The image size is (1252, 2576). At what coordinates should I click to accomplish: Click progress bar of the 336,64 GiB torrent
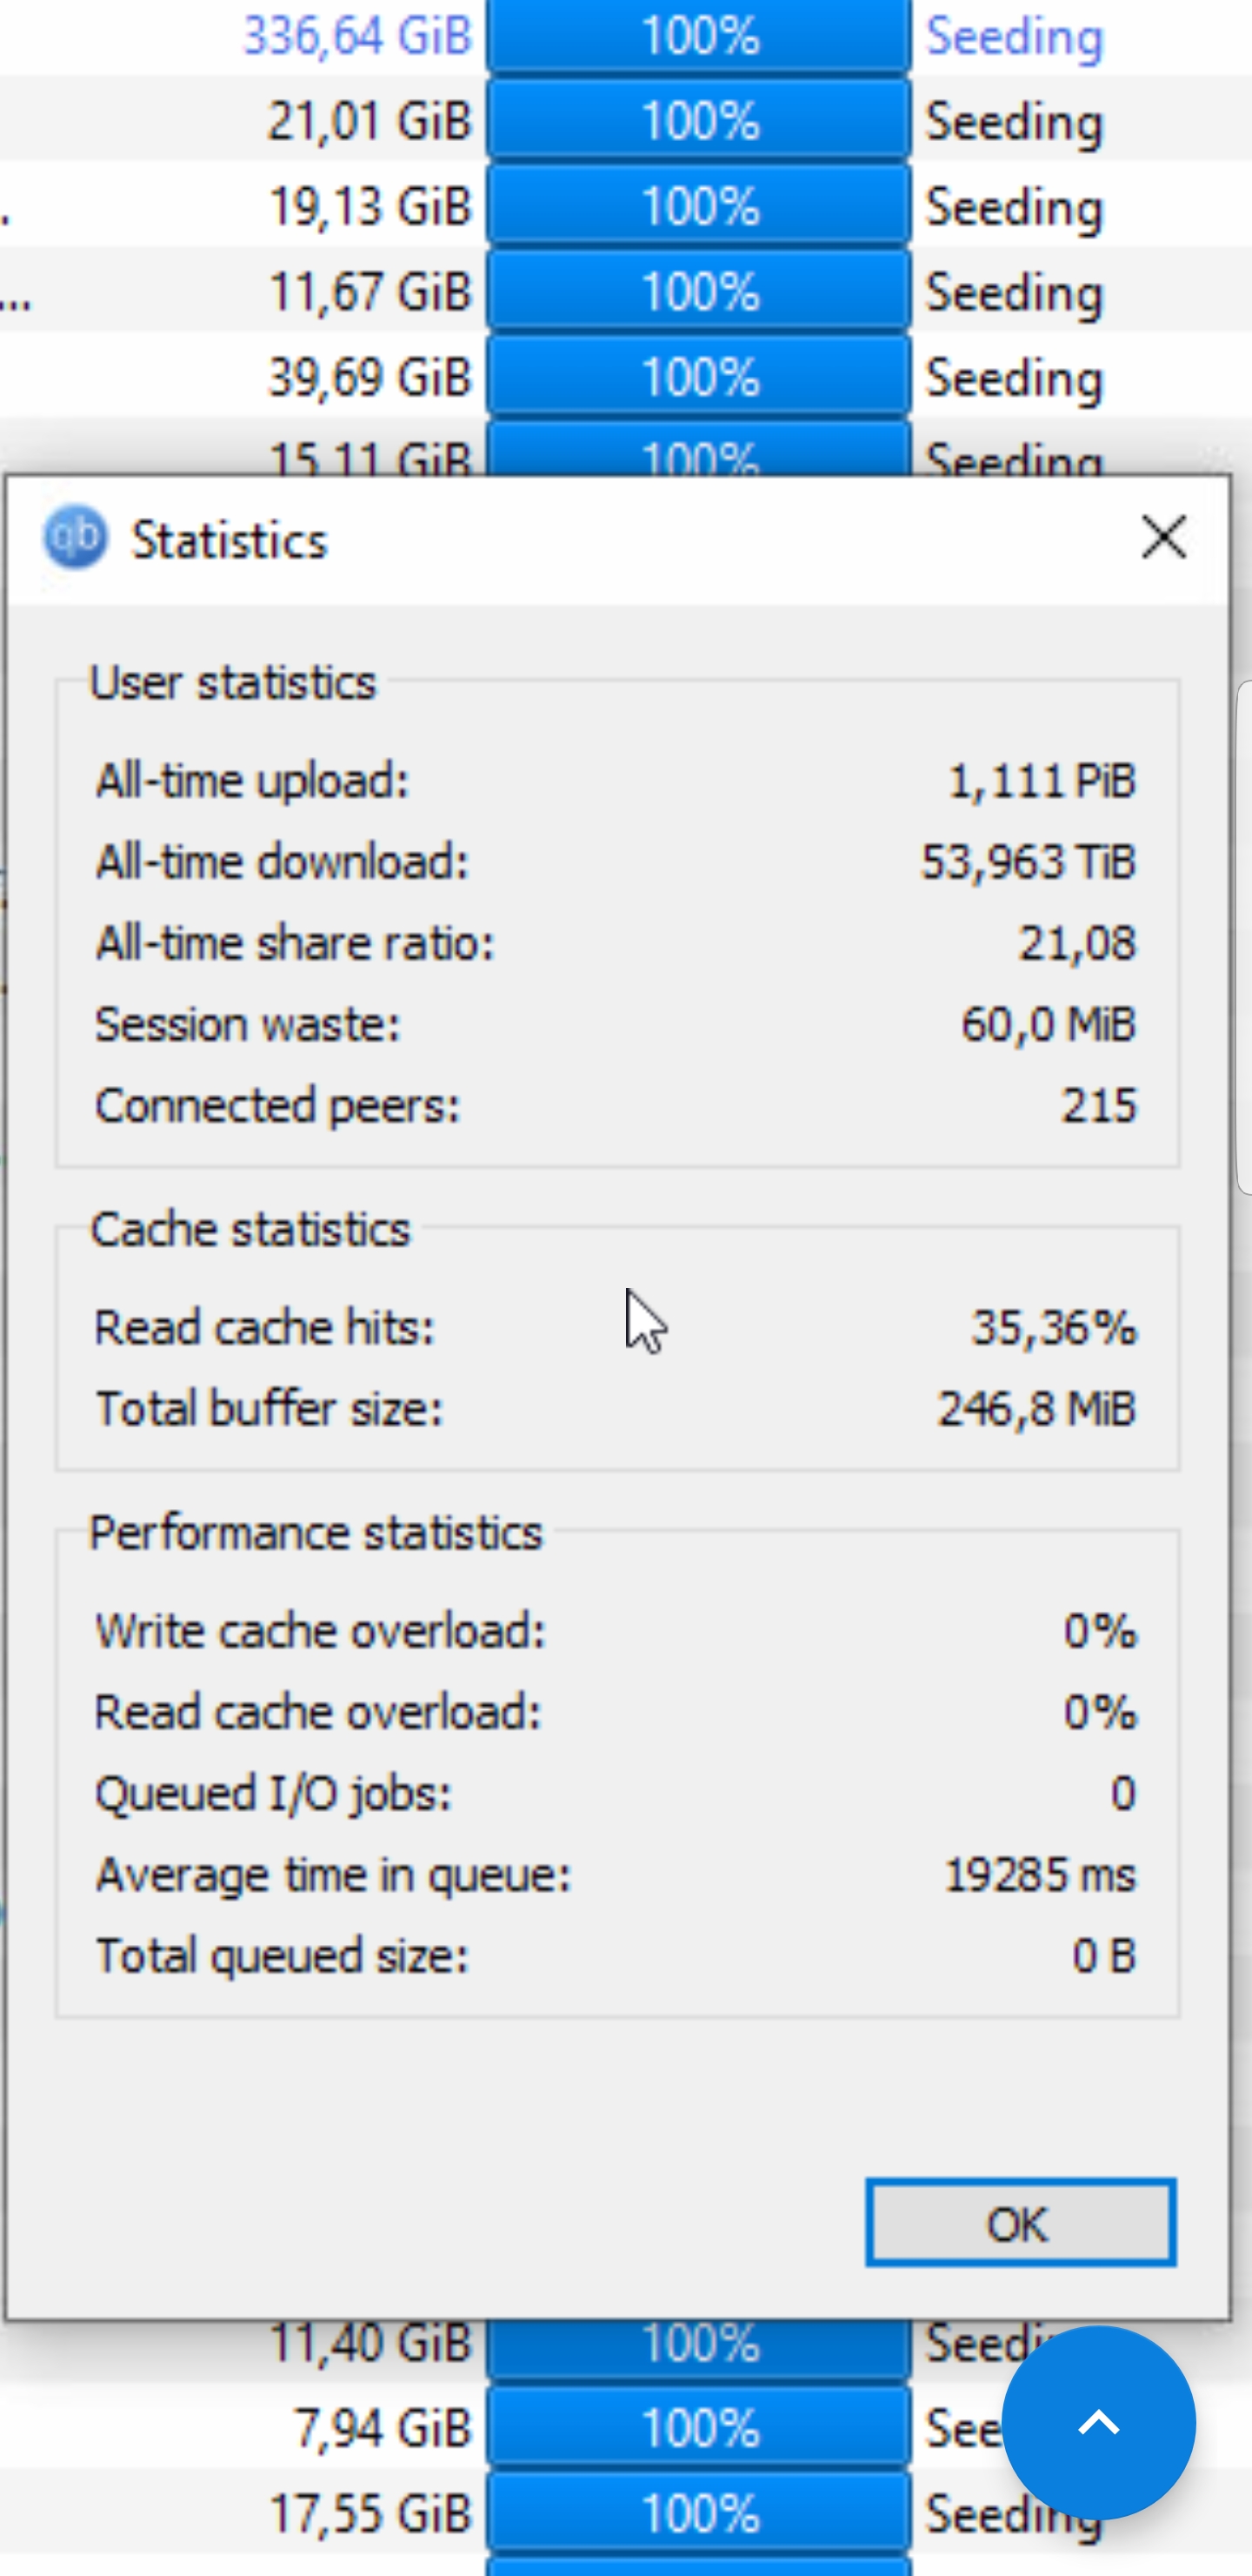698,37
